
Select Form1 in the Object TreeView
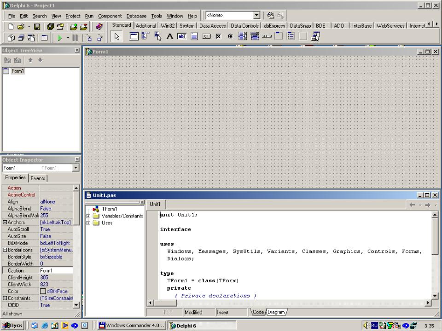click(x=17, y=71)
